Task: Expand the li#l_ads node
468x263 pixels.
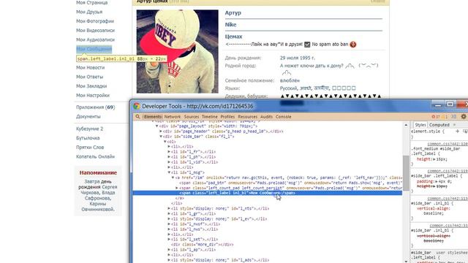Action: (169, 260)
